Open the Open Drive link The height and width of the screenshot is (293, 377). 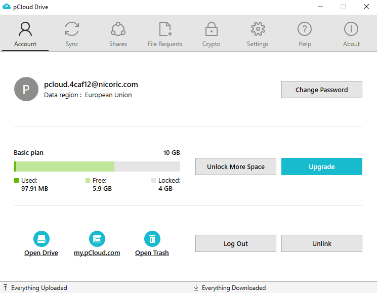[x=41, y=253]
